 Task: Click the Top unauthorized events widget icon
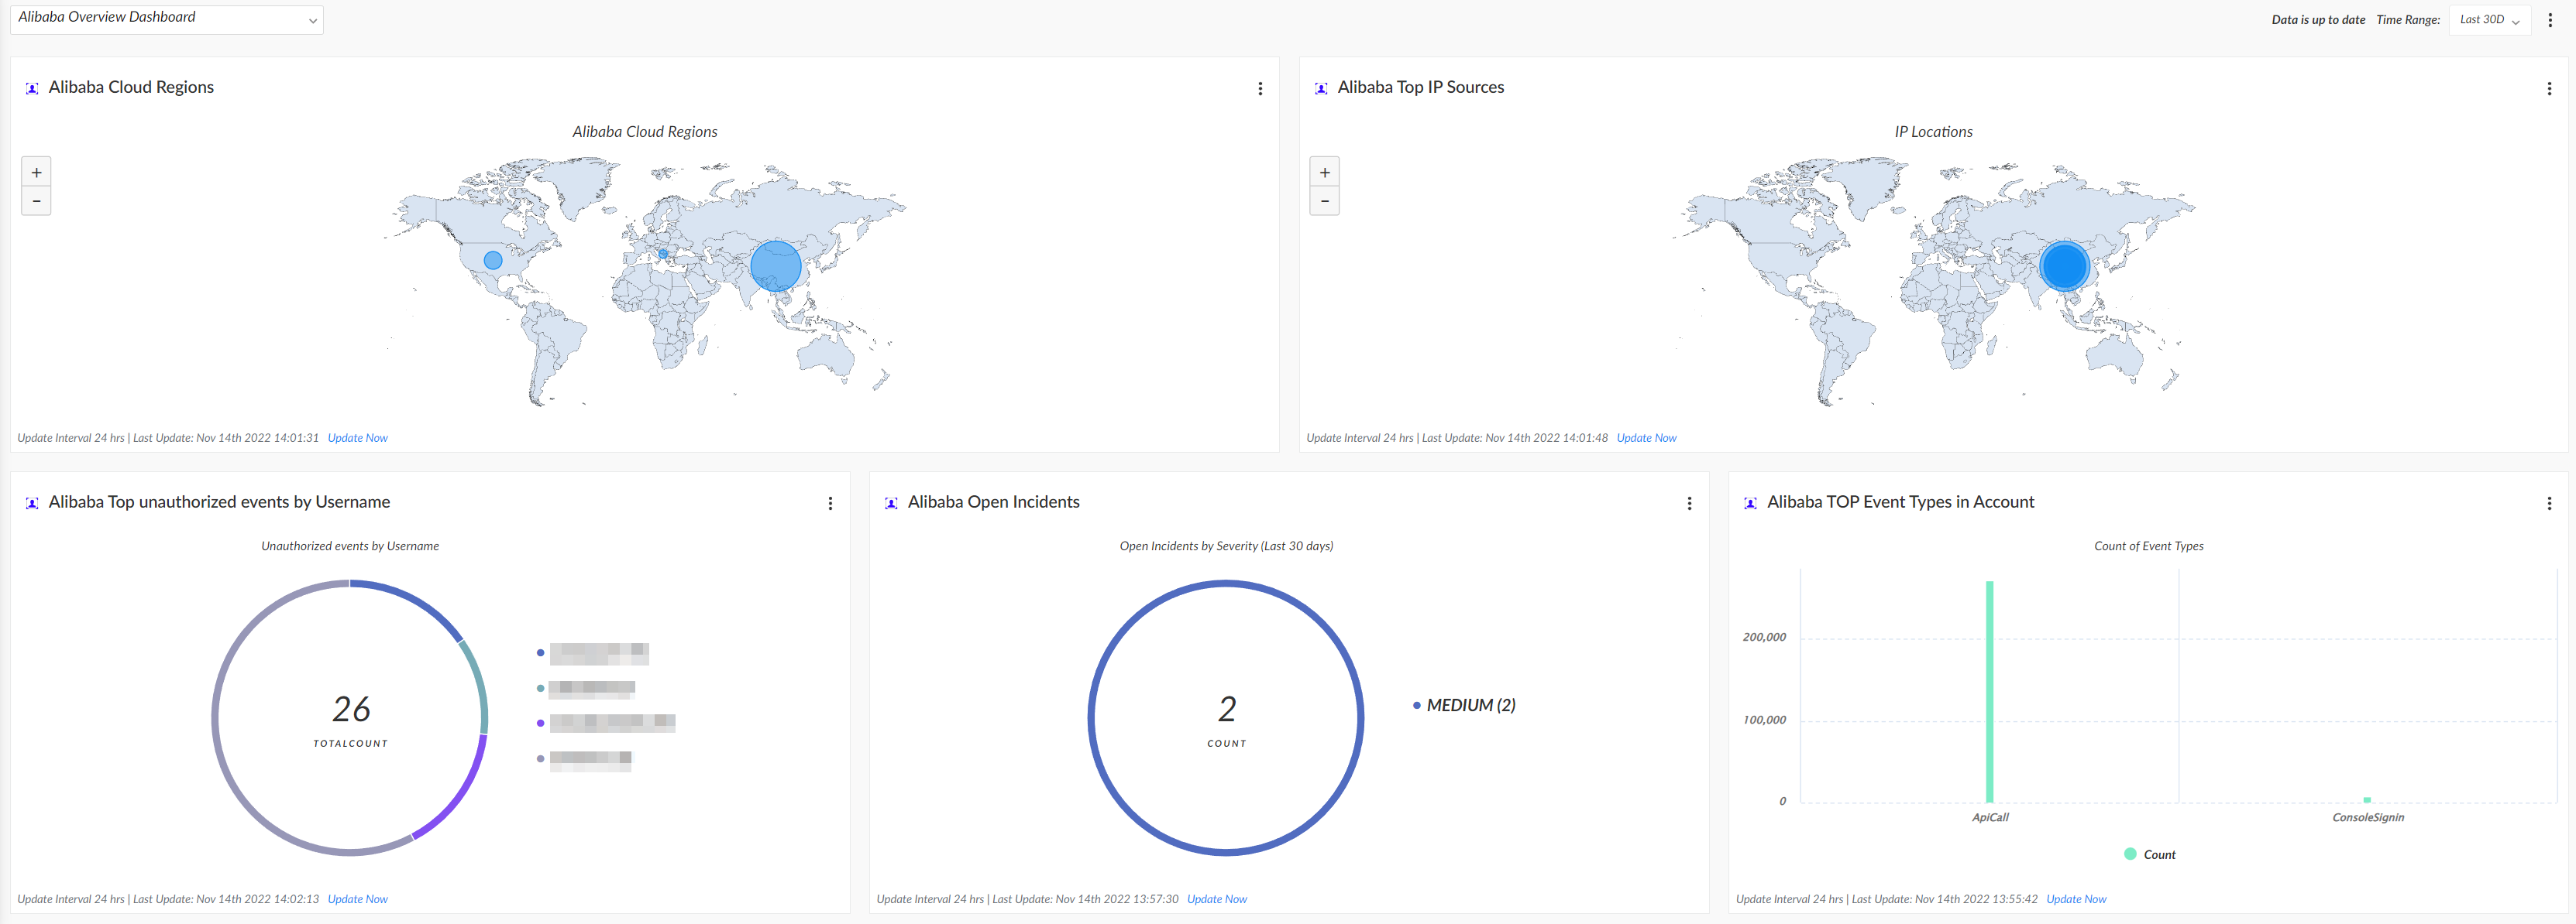32,504
